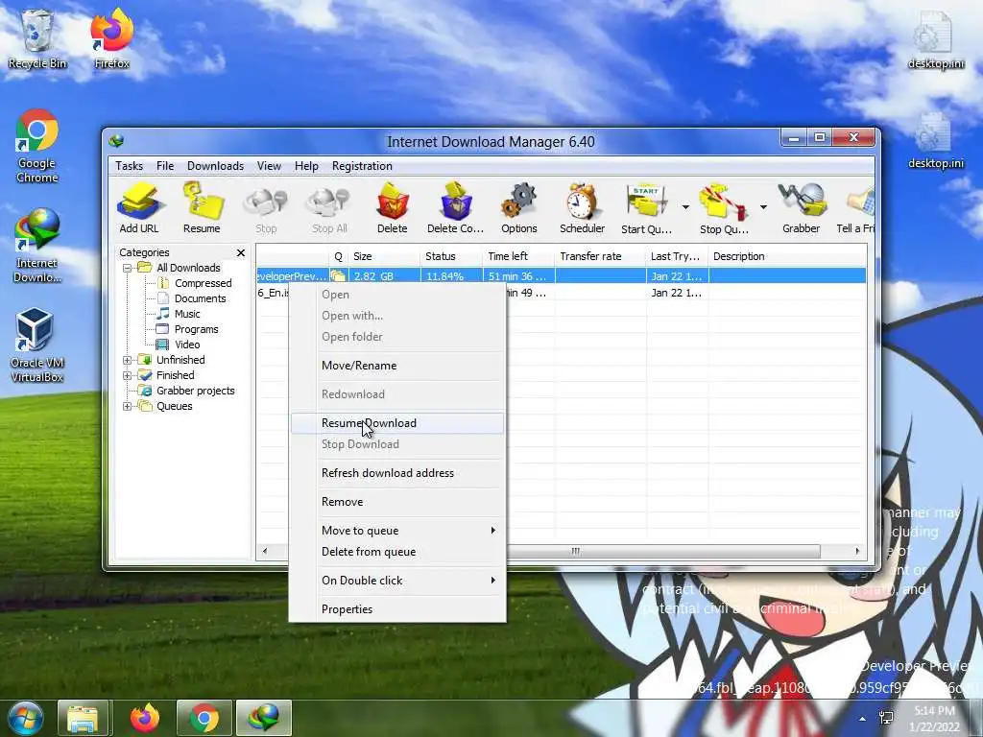Select the Internet Download Manager desktop shortcut
Screen dimensions: 983x737
tap(37, 246)
